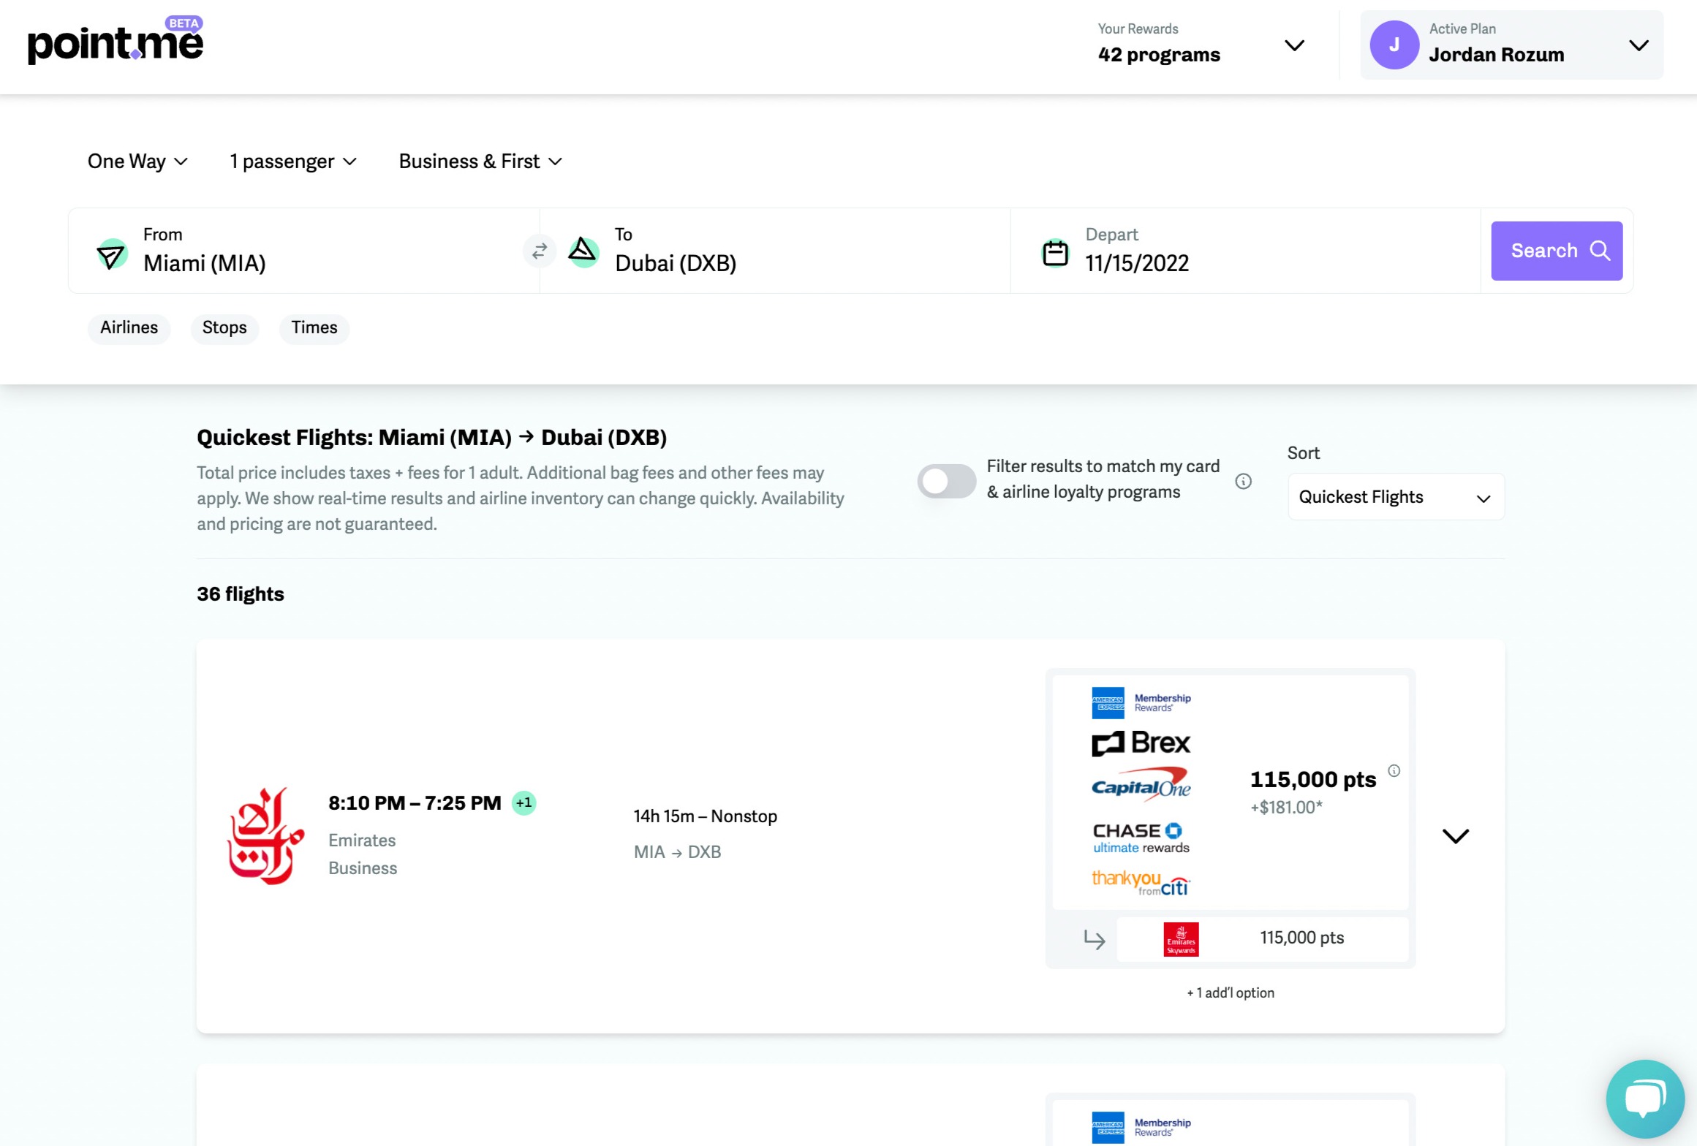Viewport: 1697px width, 1146px height.
Task: Click the info icon next to 115,000 pts
Action: pyautogui.click(x=1394, y=770)
